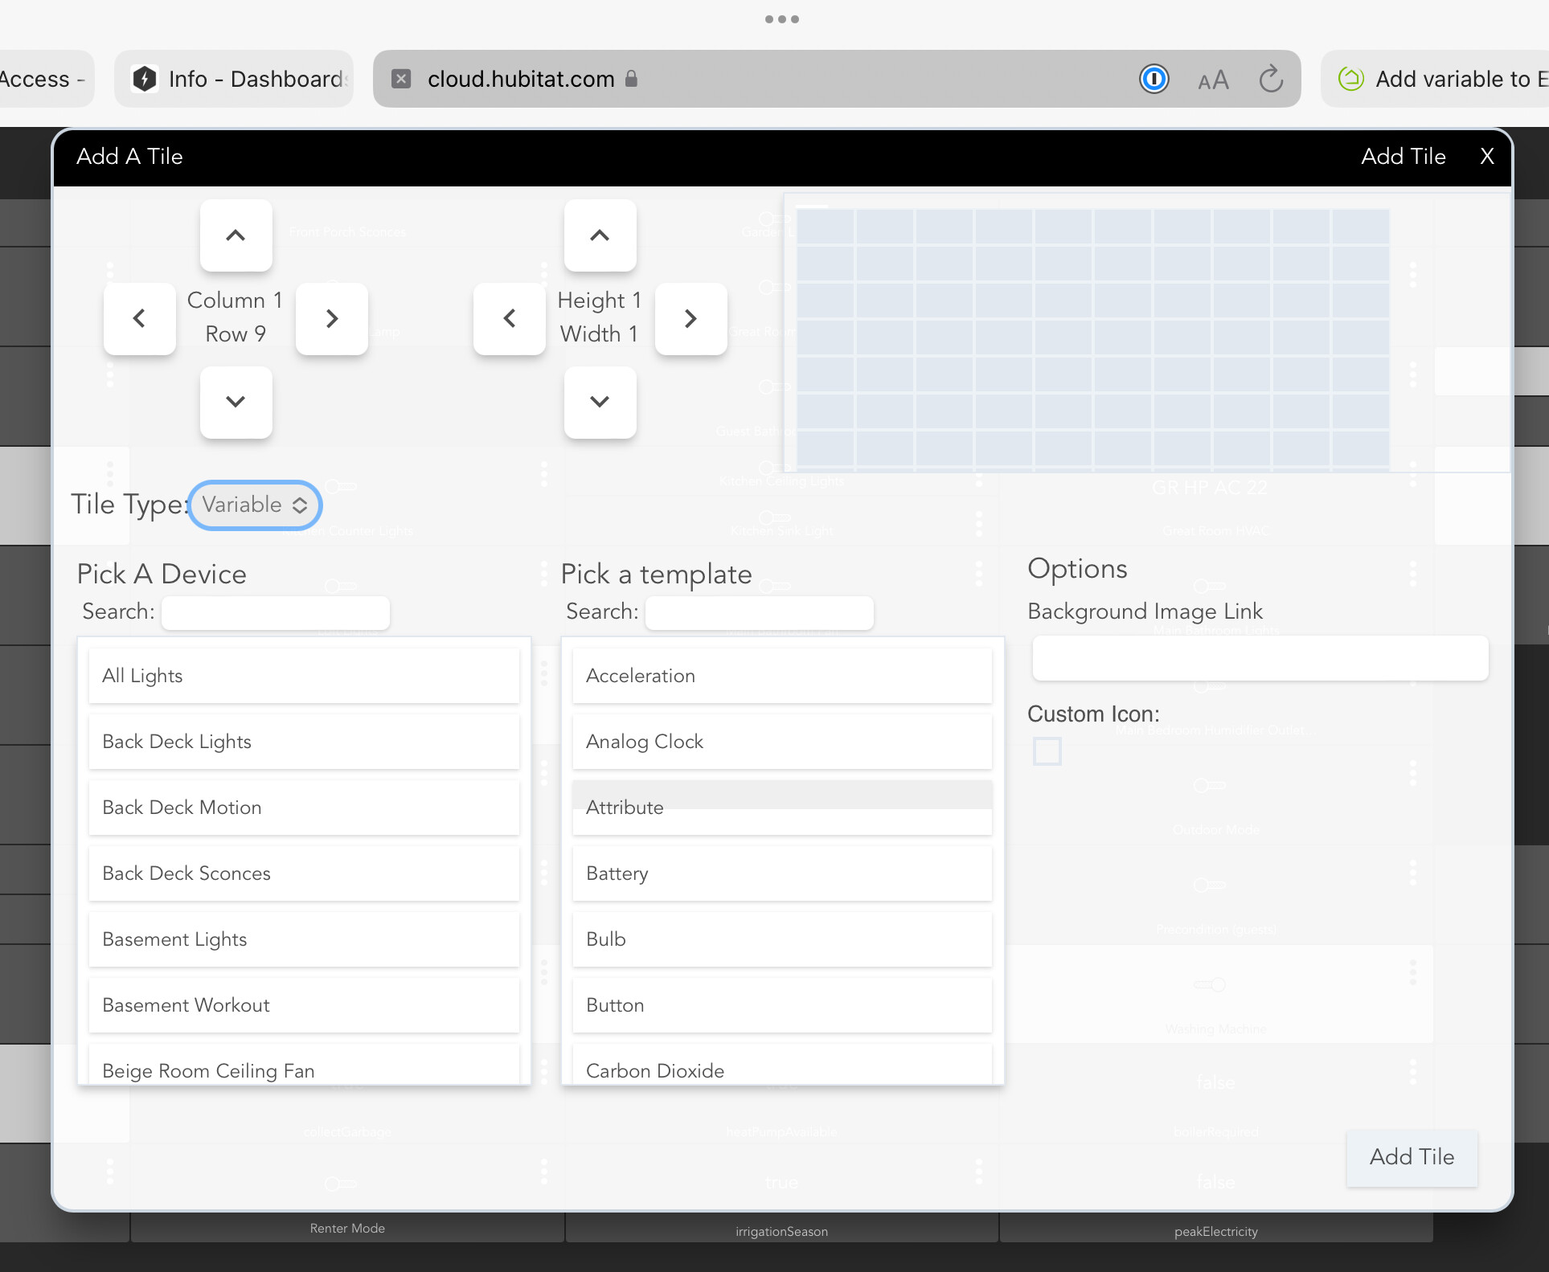The height and width of the screenshot is (1272, 1549).
Task: Click the padlock icon in the address bar
Action: tap(632, 79)
